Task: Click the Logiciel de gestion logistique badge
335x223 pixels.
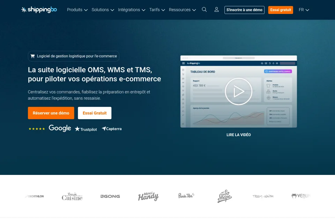Action: [74, 56]
